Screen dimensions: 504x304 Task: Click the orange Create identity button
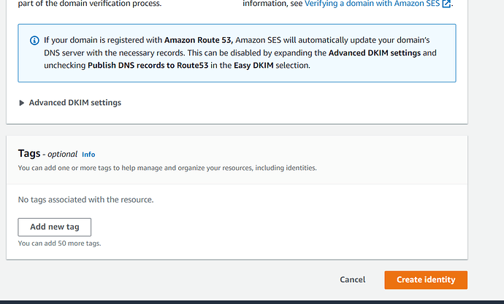[426, 280]
